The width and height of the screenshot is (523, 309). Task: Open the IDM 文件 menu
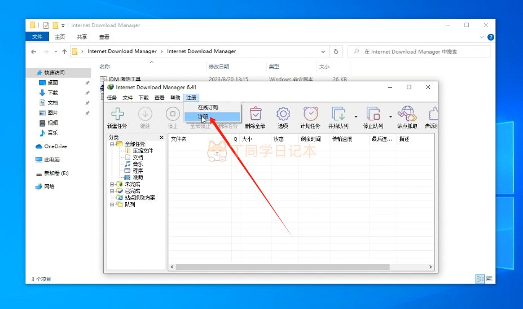[128, 98]
